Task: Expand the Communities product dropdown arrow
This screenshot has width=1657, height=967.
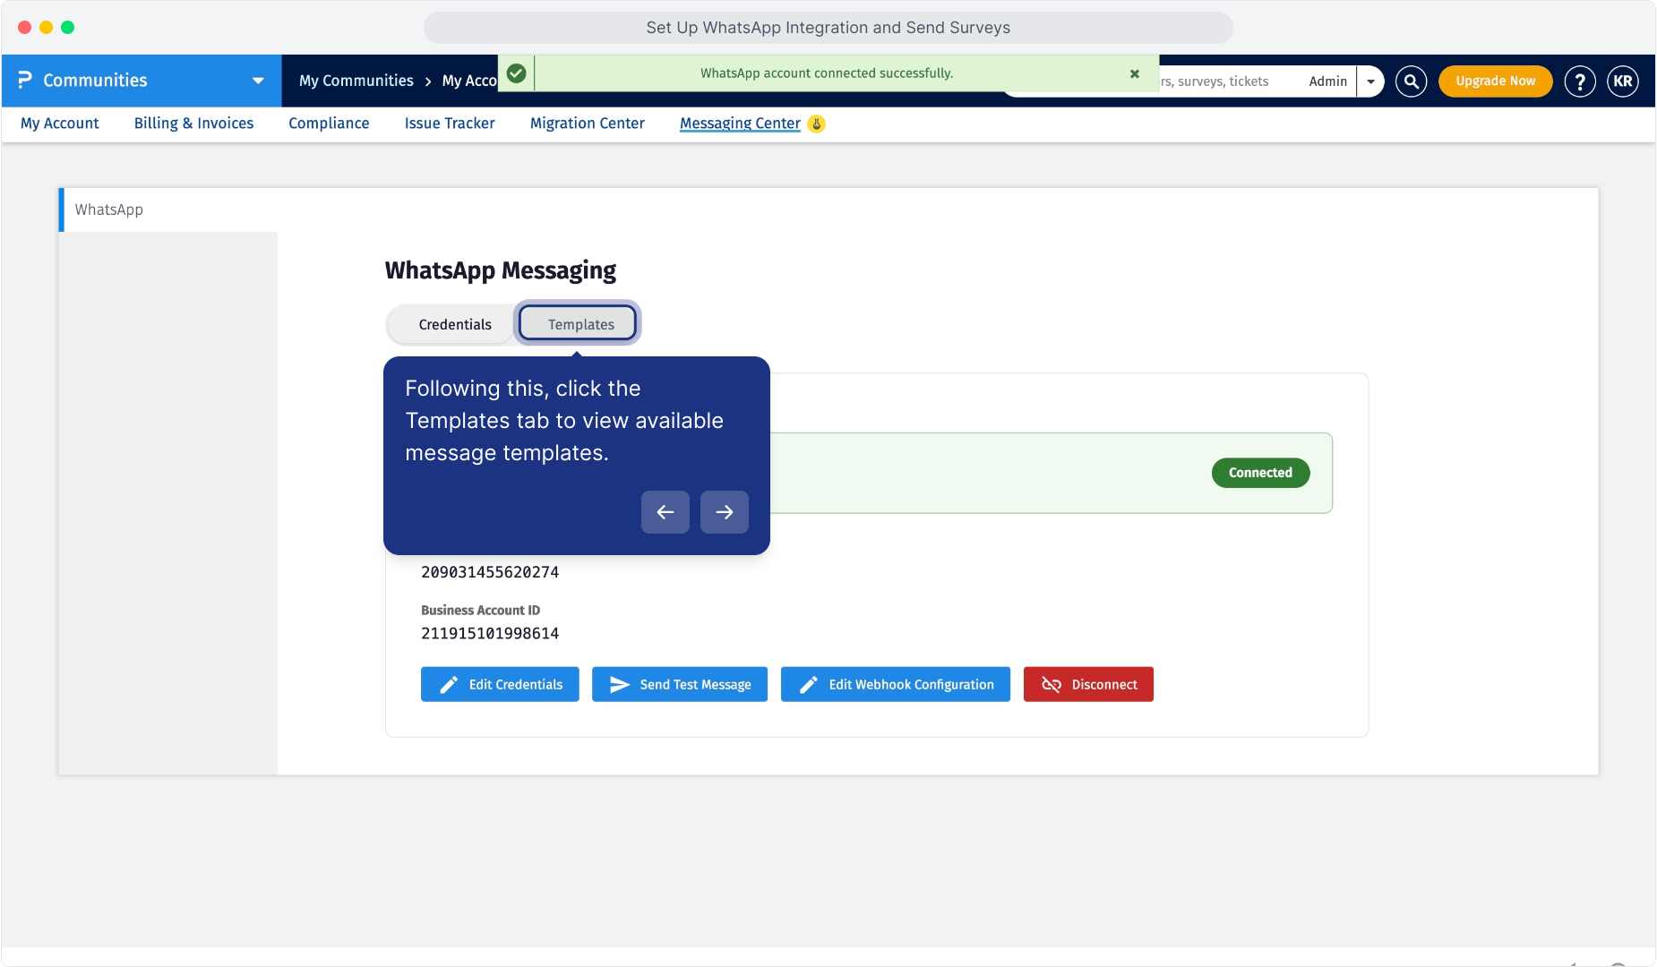Action: tap(258, 81)
